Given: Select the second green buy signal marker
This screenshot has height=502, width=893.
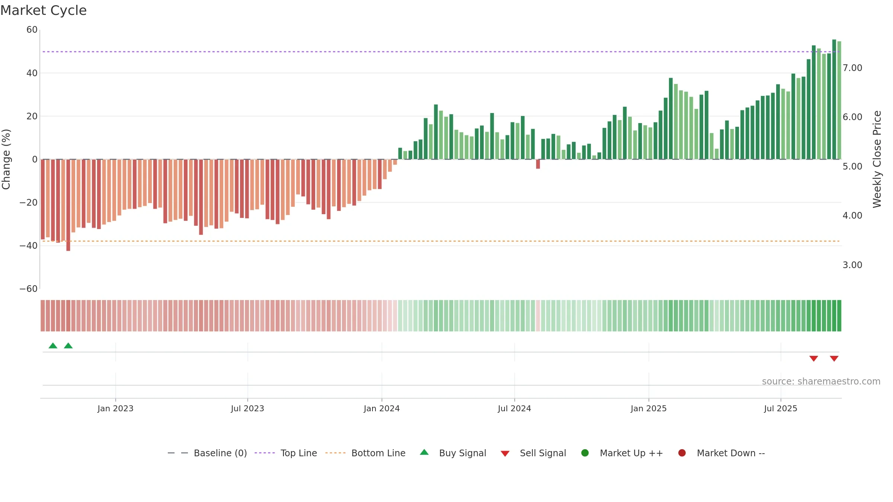Looking at the screenshot, I should [x=68, y=345].
